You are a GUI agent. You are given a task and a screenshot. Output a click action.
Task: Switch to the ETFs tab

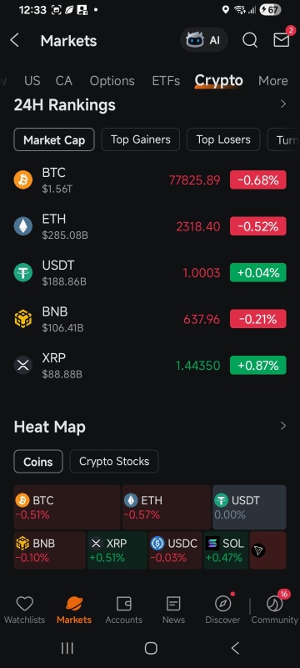pyautogui.click(x=166, y=80)
